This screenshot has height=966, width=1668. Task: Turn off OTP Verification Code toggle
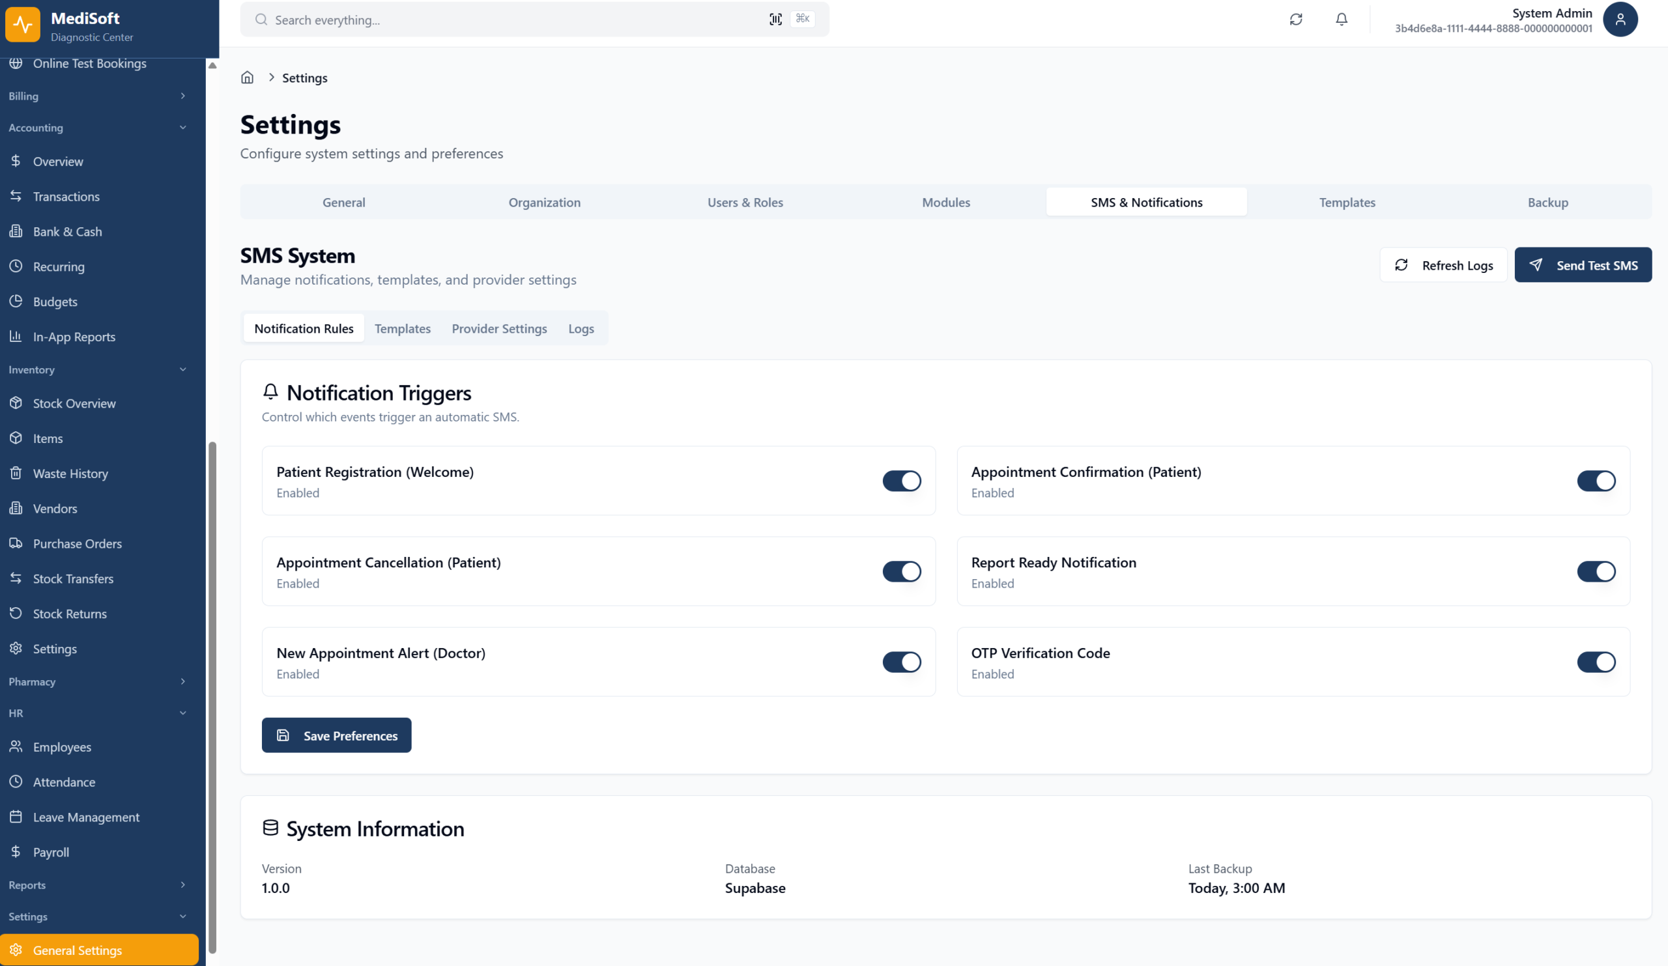1595,662
